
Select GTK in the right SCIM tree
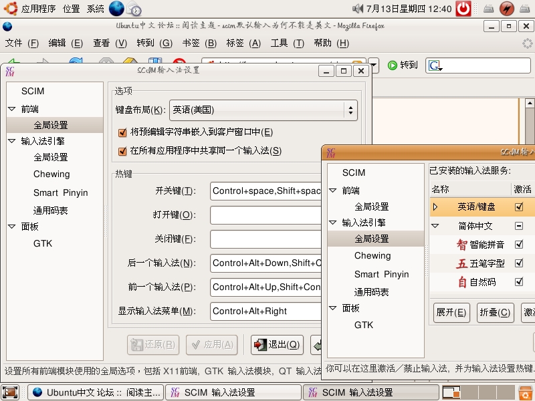point(364,325)
